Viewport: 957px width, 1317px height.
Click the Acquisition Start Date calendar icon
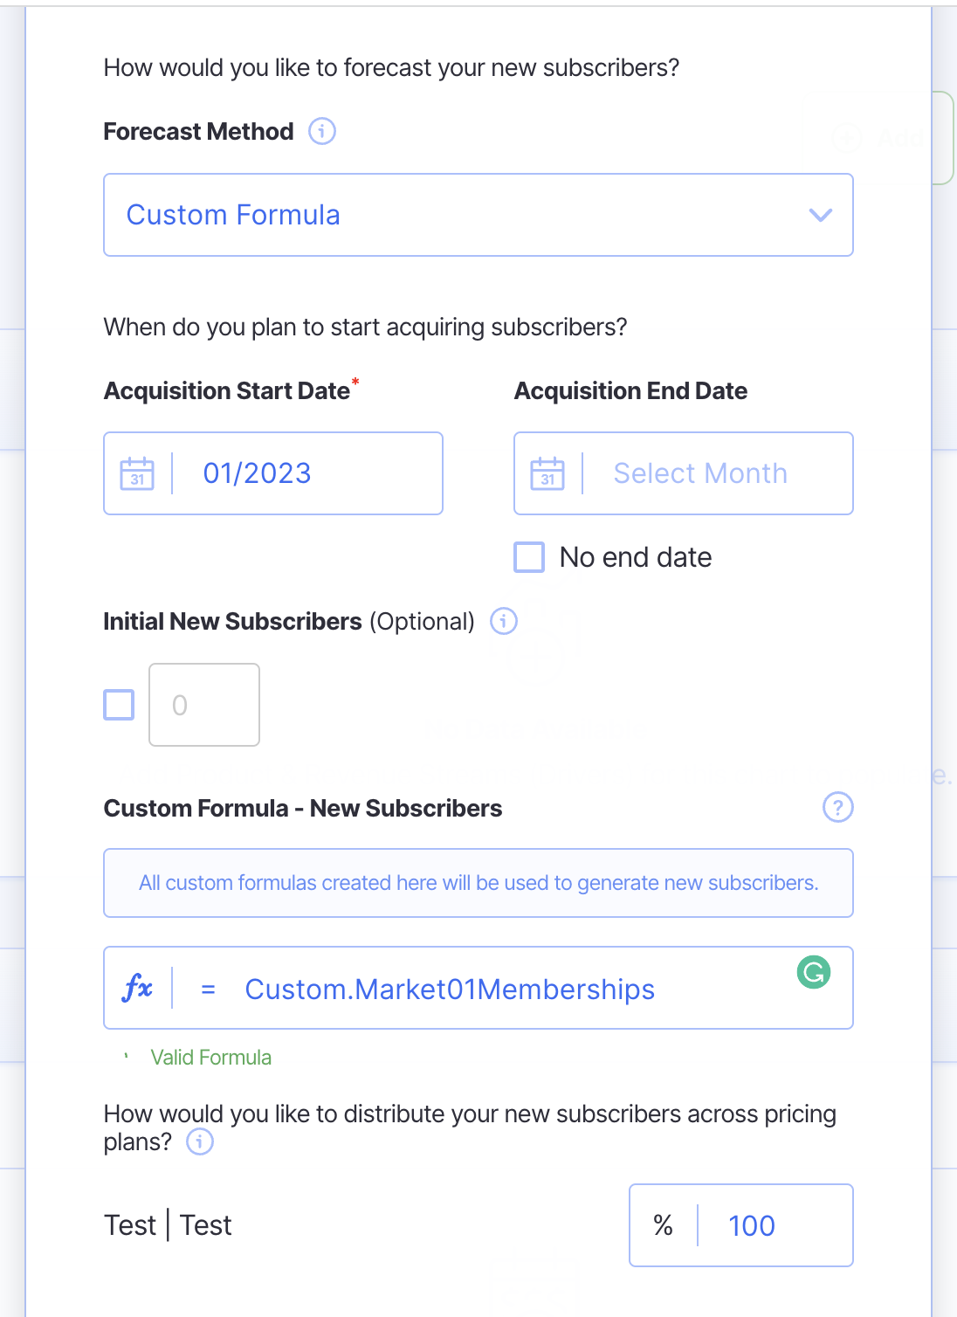(x=137, y=473)
